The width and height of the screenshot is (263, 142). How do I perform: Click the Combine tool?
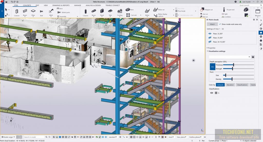pyautogui.click(x=226, y=17)
